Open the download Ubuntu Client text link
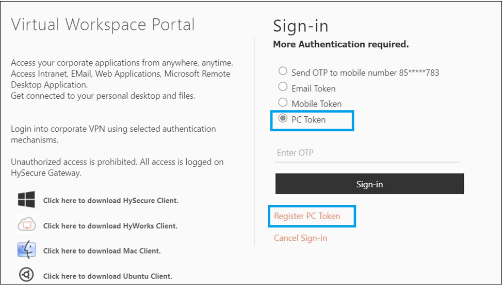The image size is (503, 285). [x=108, y=276]
